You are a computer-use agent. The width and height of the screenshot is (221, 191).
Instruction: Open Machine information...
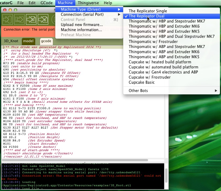click(89, 30)
